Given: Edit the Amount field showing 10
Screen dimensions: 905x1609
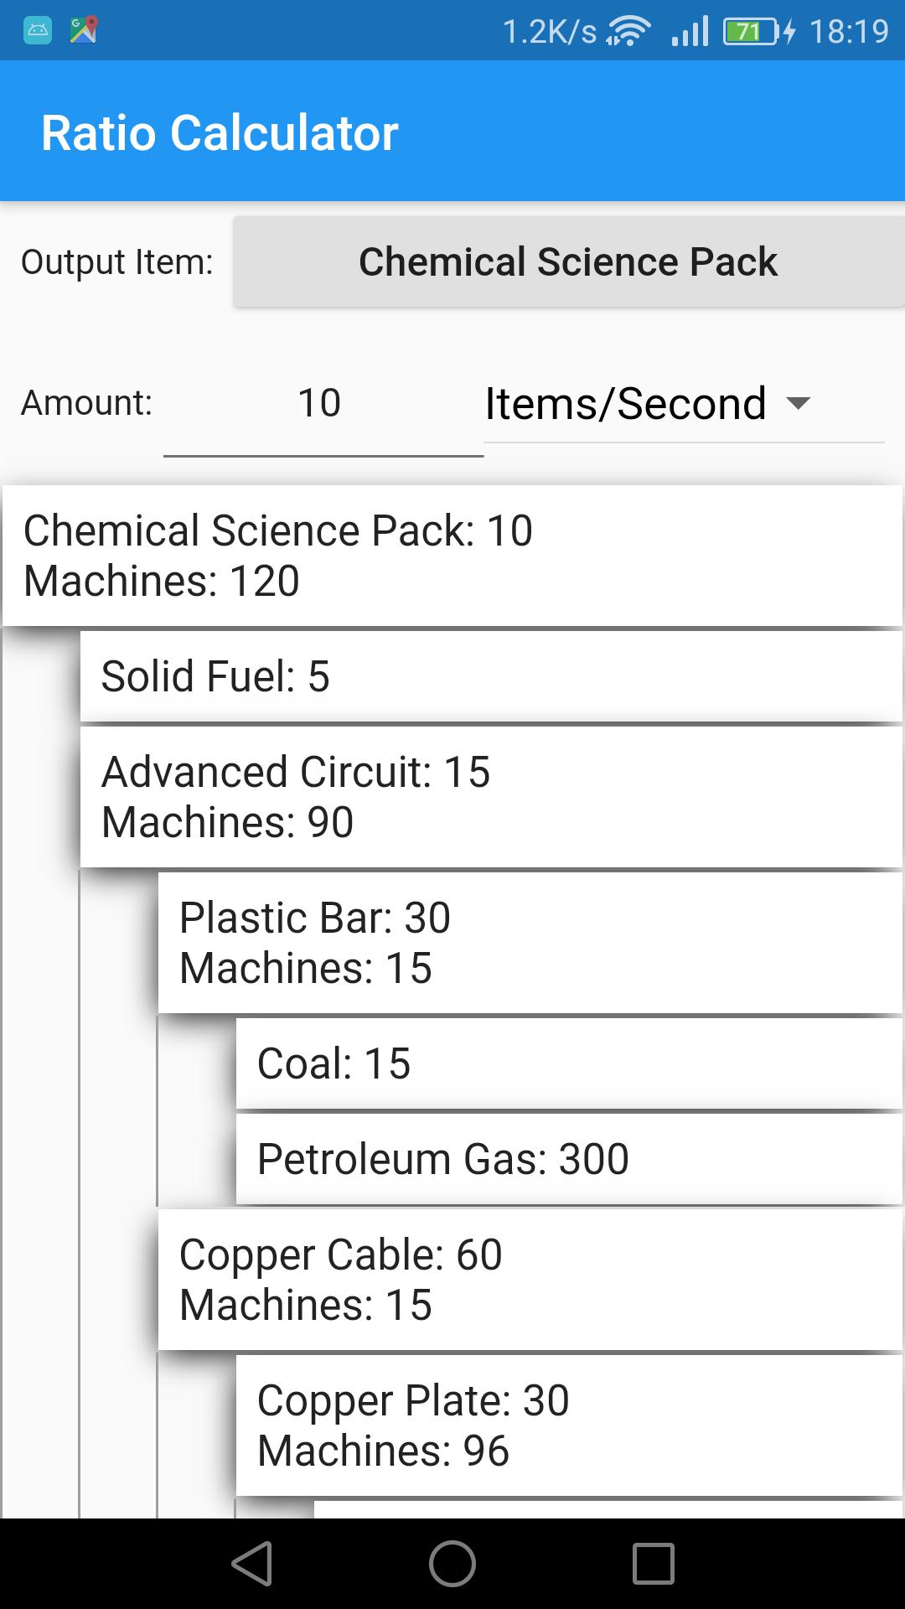Looking at the screenshot, I should 323,404.
